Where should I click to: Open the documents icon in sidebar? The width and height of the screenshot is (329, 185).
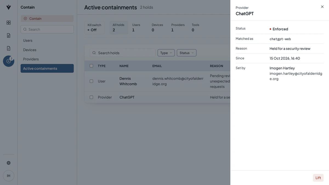[8, 35]
